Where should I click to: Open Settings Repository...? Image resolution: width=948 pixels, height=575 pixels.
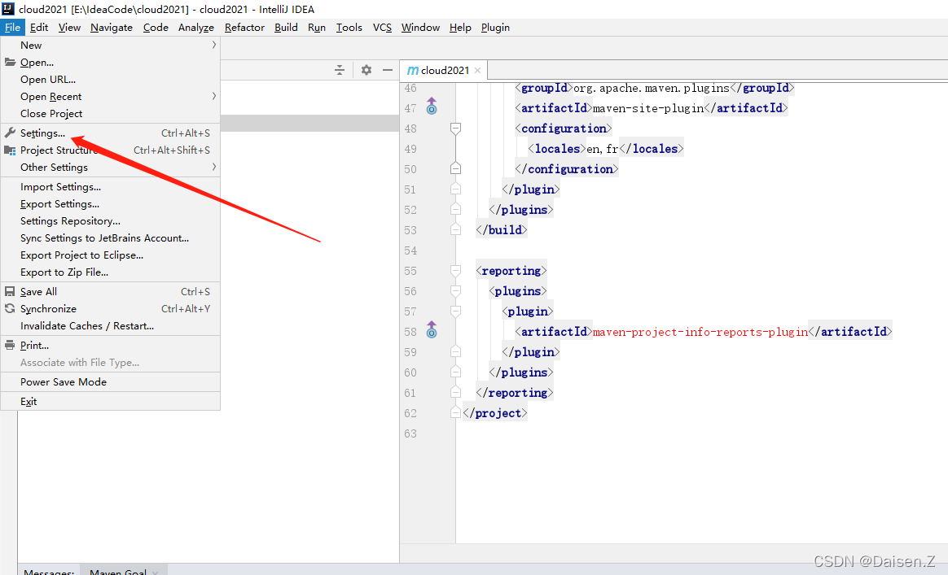pyautogui.click(x=110, y=221)
